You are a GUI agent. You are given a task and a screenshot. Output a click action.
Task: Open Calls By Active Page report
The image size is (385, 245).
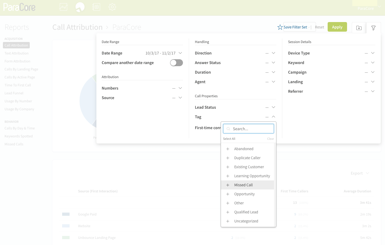pyautogui.click(x=20, y=77)
